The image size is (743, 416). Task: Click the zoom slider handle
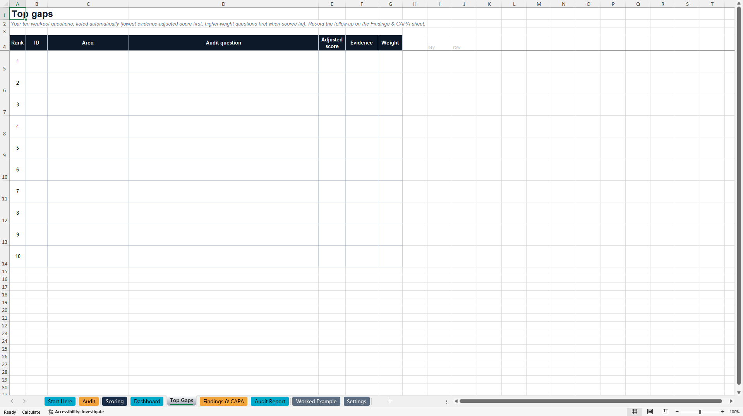point(700,412)
